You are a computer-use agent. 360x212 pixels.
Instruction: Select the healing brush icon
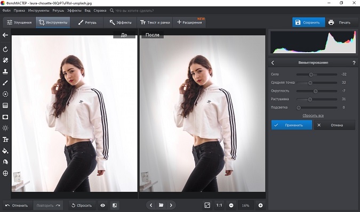coord(5,60)
